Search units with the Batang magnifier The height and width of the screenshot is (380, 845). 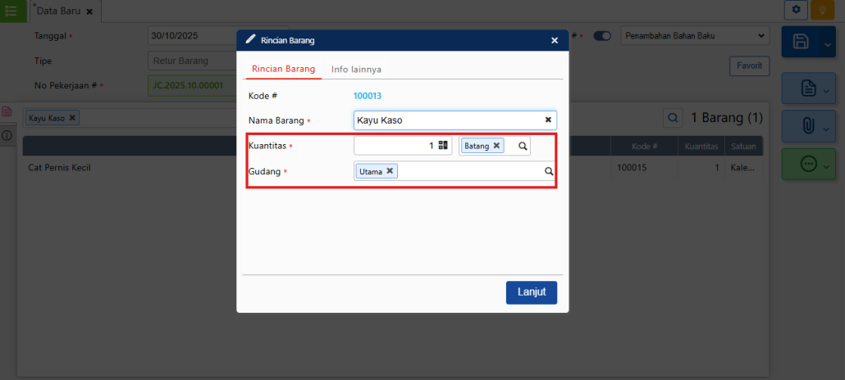point(522,146)
